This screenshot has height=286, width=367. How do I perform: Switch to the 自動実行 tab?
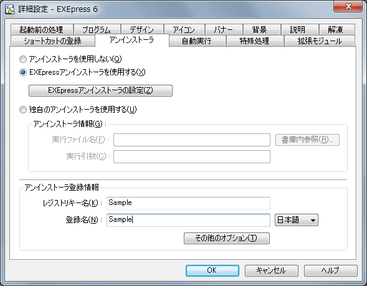pyautogui.click(x=197, y=41)
